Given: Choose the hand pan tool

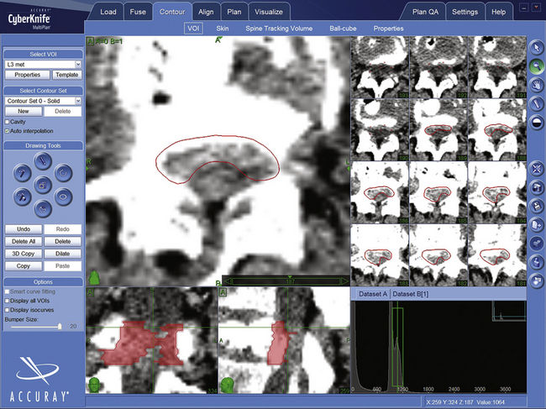Looking at the screenshot, I should click(x=536, y=83).
